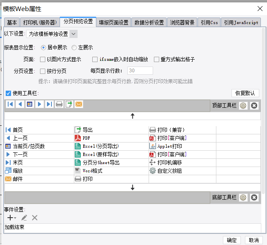Switch to the 填报页面设置 tab

[113, 22]
